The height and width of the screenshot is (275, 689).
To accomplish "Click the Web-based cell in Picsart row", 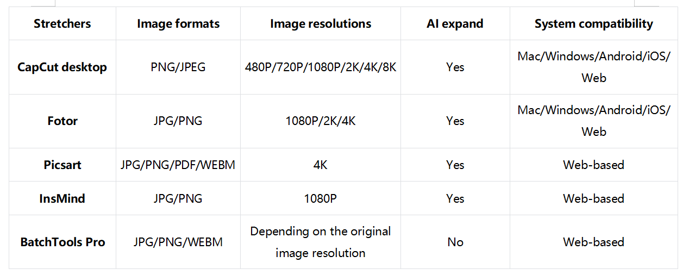I will point(593,165).
